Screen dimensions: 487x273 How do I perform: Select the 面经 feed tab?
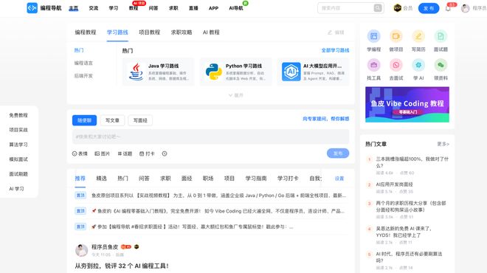187,179
